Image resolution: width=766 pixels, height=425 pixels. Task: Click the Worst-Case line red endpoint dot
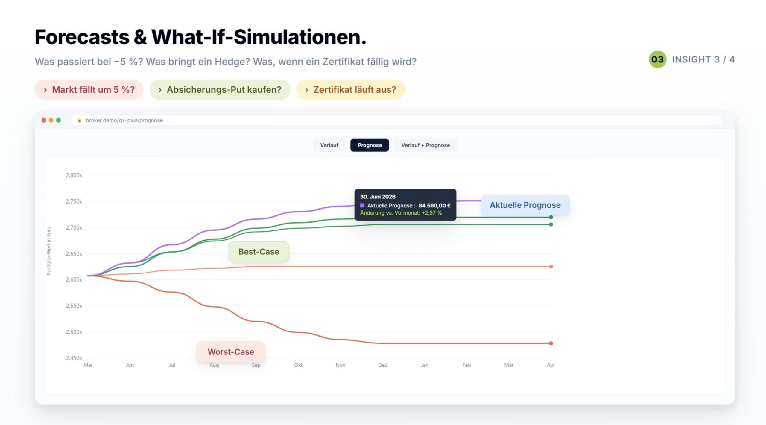tap(551, 343)
